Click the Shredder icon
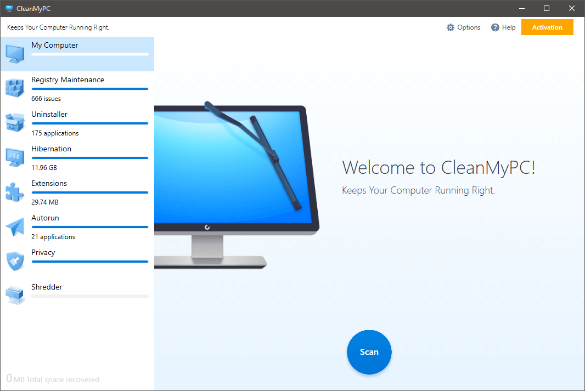 coord(15,295)
